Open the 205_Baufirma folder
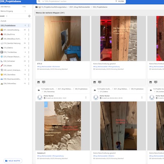Screen dimensions: 164x164 (9, 34)
